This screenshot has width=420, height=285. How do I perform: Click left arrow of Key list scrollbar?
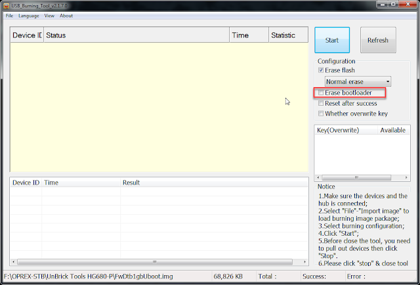319,177
